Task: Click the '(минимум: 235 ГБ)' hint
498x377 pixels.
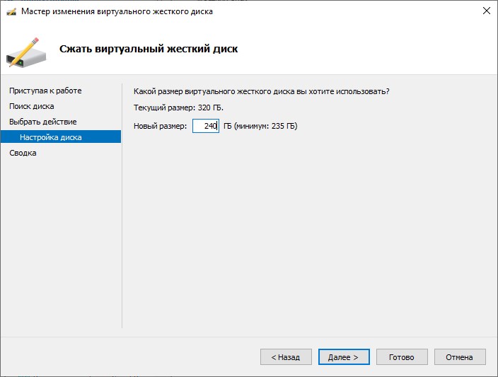Action: click(x=266, y=126)
